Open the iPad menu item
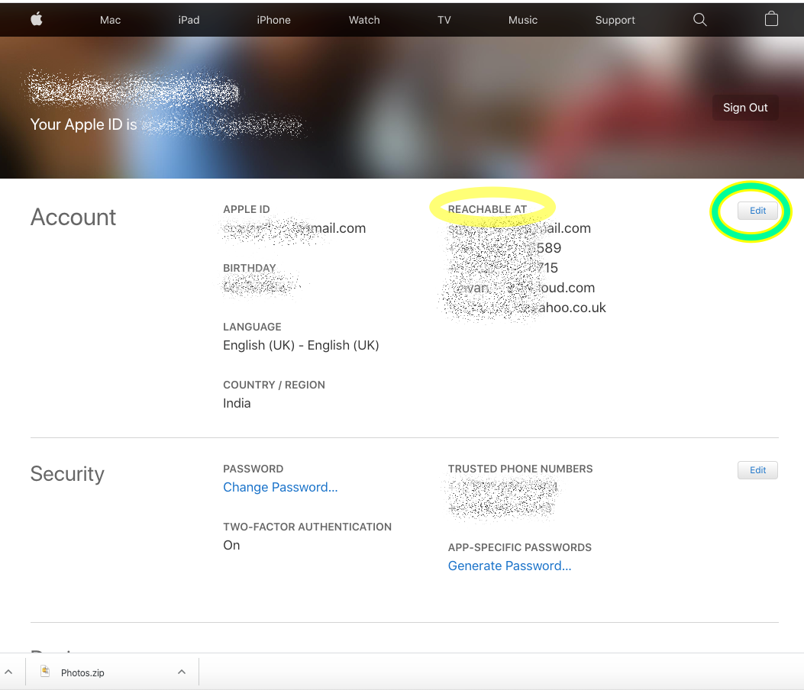 [x=189, y=20]
